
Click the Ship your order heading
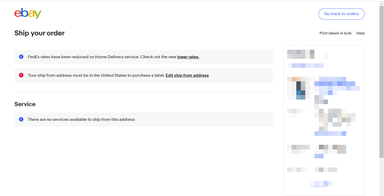point(39,33)
